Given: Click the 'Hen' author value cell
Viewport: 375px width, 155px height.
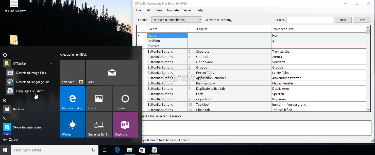Looking at the screenshot, I should click(319, 35).
